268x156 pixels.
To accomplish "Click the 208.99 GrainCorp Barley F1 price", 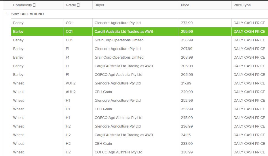I will click(187, 57).
